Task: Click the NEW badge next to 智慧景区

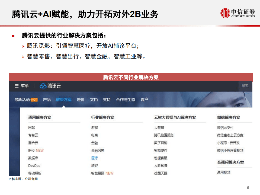Action: 110,173
